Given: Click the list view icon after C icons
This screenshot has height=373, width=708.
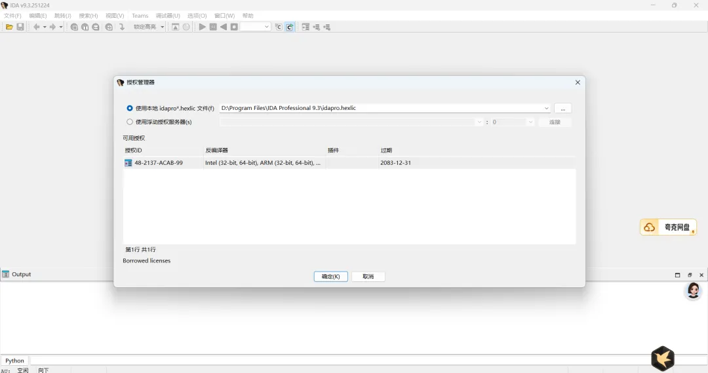Looking at the screenshot, I should coord(305,27).
